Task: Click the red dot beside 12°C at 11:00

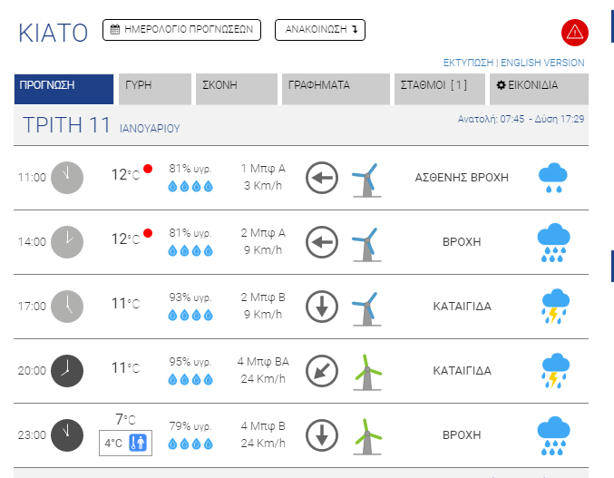Action: point(148,169)
